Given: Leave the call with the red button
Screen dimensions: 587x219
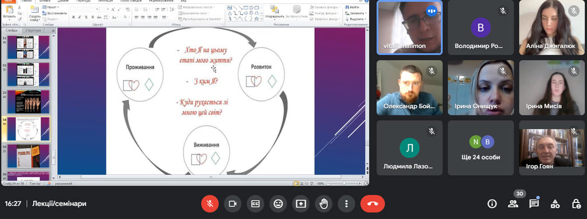Looking at the screenshot, I should point(373,204).
